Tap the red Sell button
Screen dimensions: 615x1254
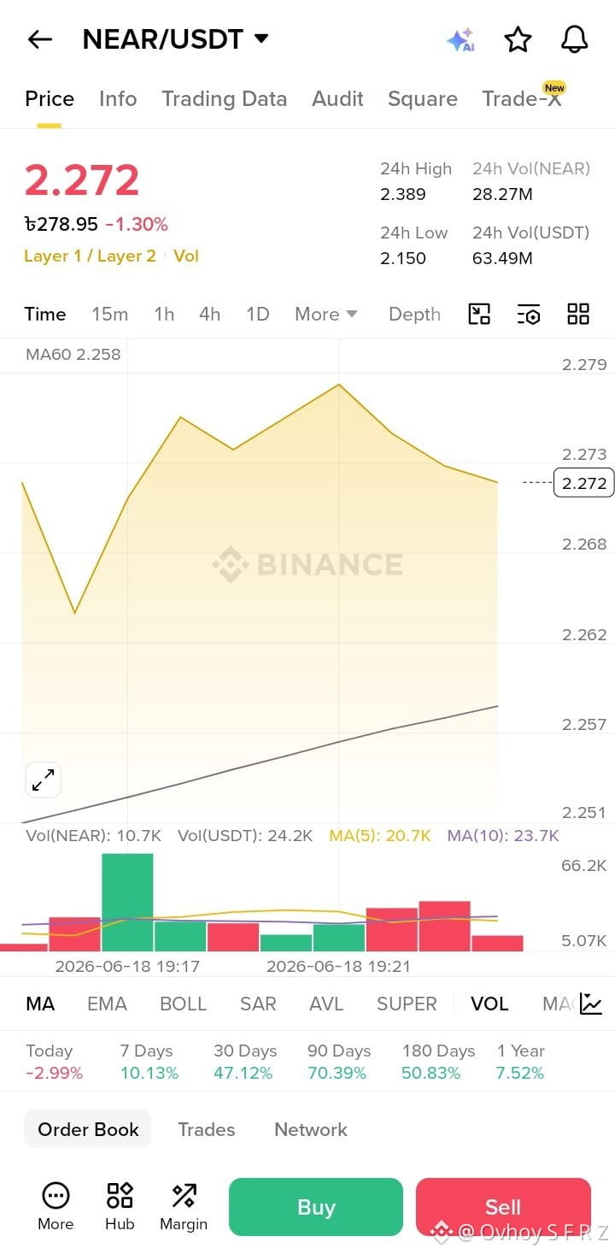(503, 1207)
